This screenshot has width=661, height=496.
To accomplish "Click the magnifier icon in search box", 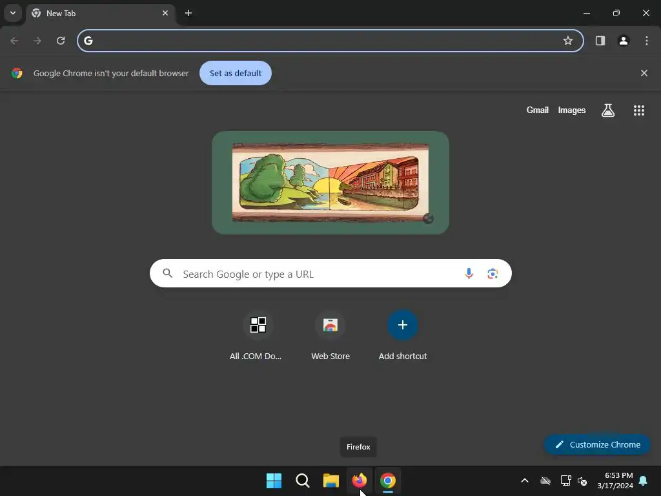I will tap(167, 273).
